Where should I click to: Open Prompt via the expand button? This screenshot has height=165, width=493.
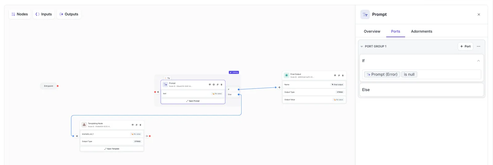193,101
